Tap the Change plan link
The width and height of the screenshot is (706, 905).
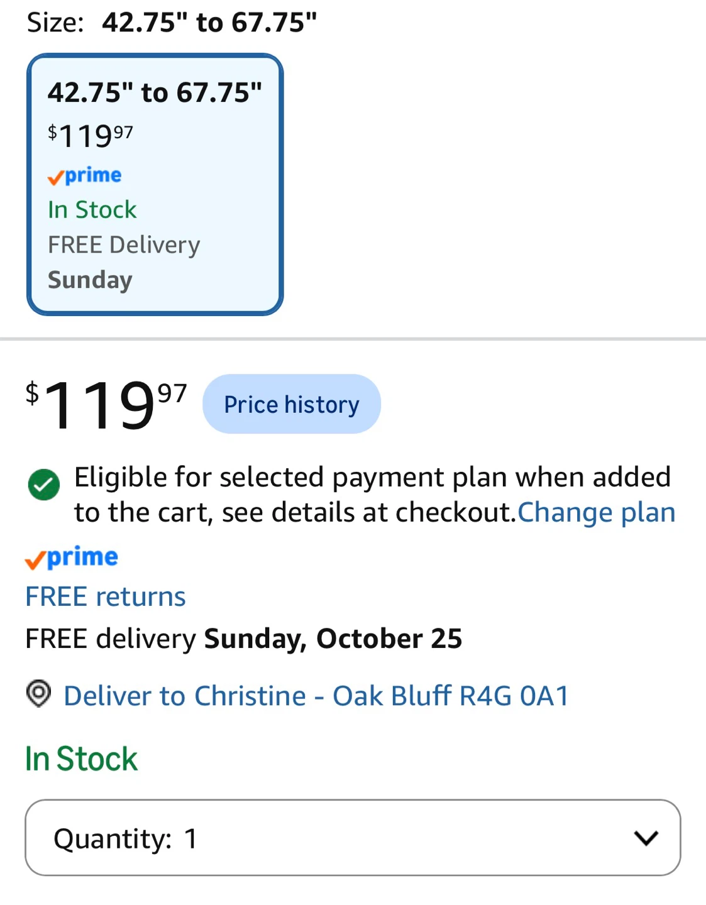pyautogui.click(x=596, y=512)
